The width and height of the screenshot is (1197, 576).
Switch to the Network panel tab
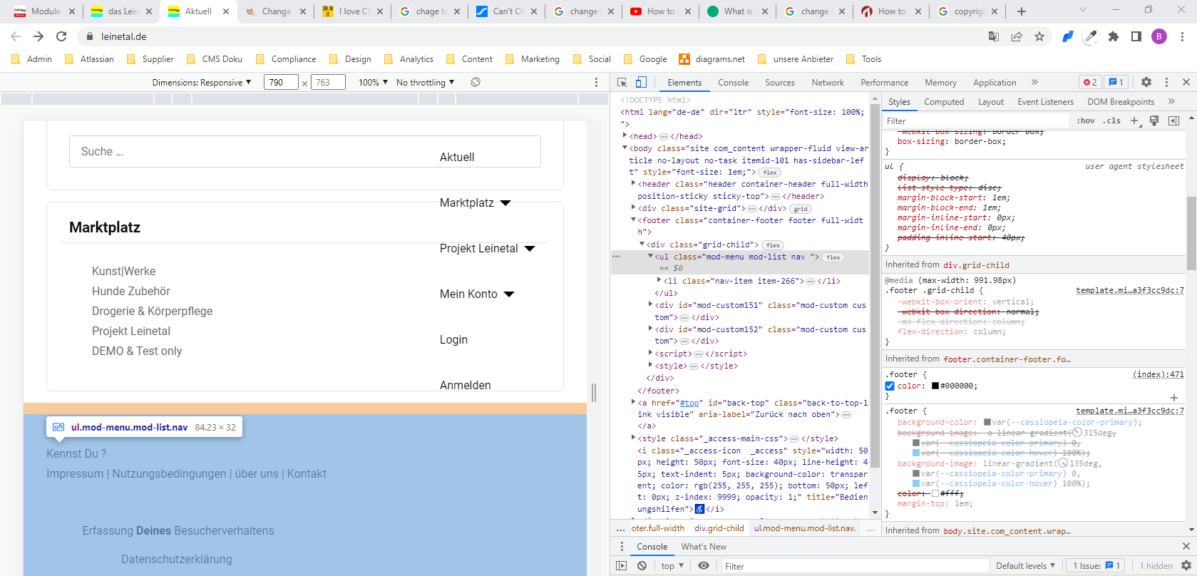tap(828, 82)
